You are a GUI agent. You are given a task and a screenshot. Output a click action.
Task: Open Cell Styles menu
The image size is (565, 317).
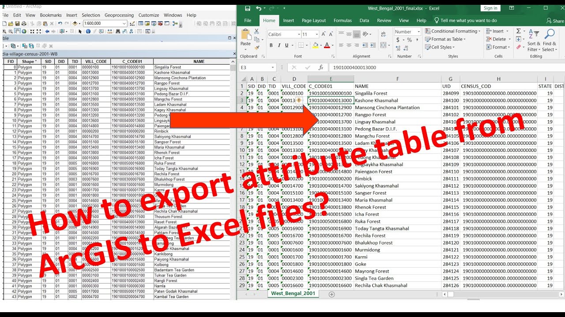(x=440, y=47)
